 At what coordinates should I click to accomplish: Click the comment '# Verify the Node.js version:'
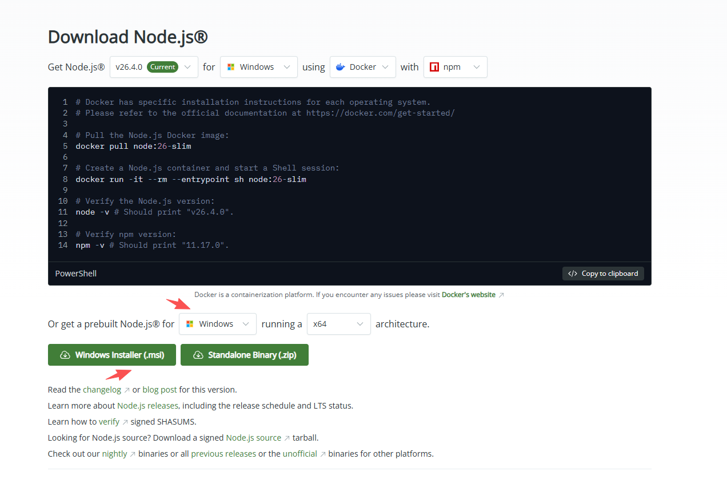pos(145,201)
